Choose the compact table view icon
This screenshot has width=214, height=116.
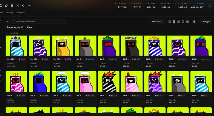(x=188, y=22)
